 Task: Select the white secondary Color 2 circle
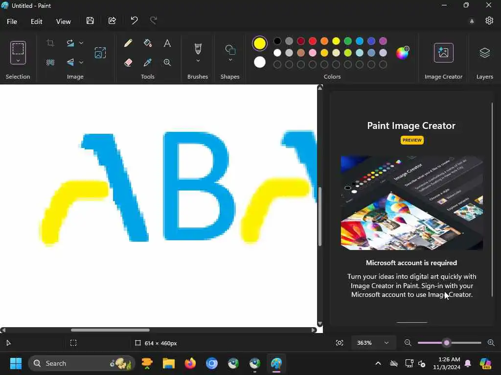(259, 62)
